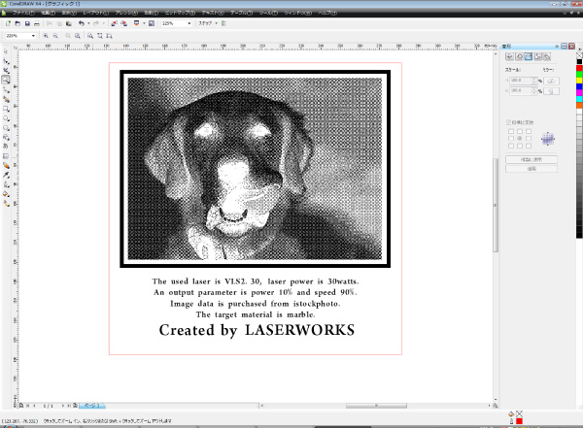Switch to the Rotate tab in Transformation docker
This screenshot has width=583, height=428.
(520, 56)
